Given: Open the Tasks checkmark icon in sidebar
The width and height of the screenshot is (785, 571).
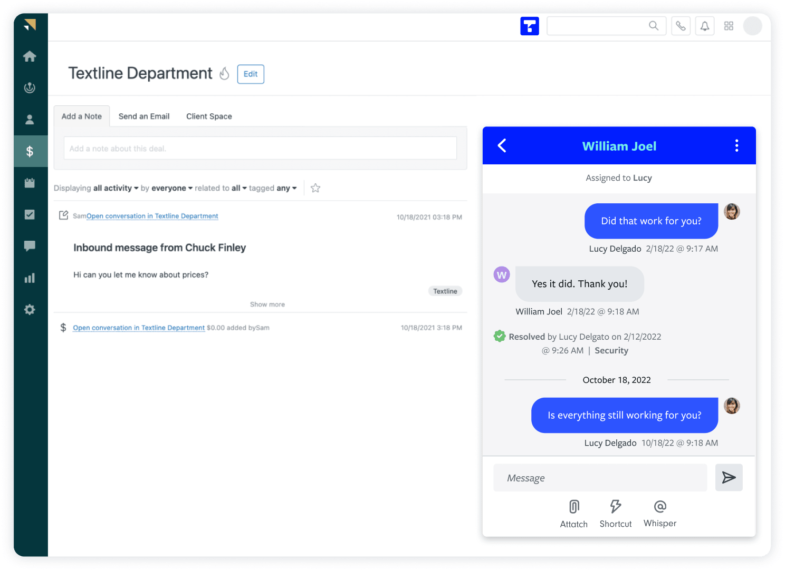Looking at the screenshot, I should pos(30,214).
